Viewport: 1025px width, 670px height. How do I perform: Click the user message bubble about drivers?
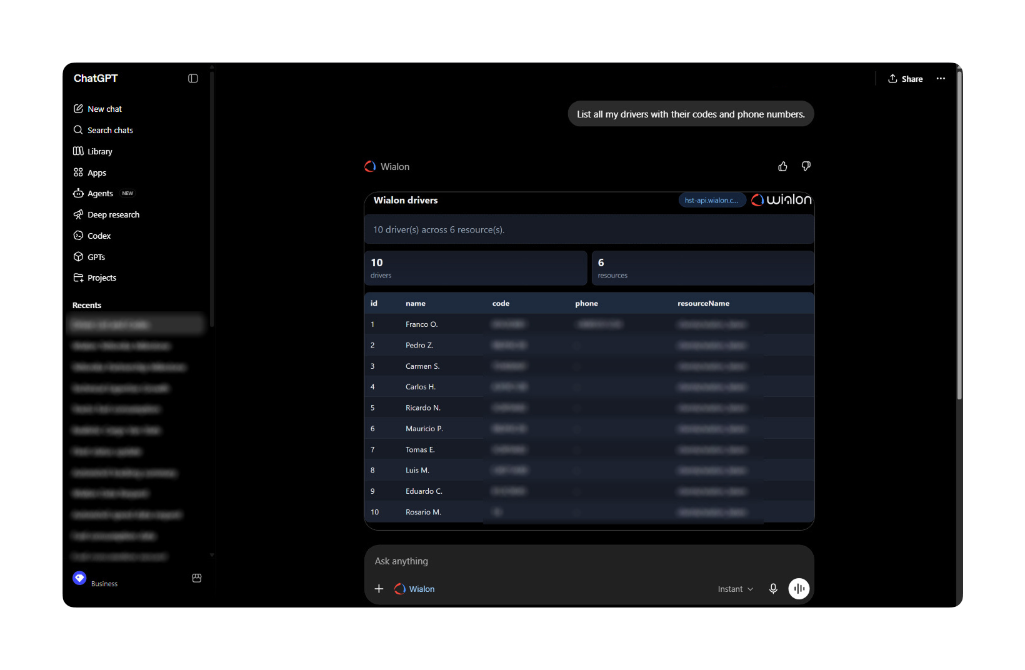point(691,114)
